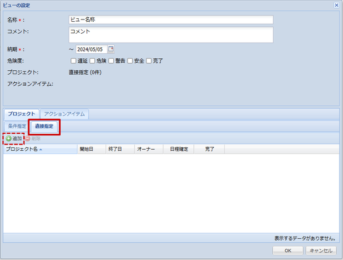Close the ビューの設定 dialog with X
Viewport: 343px width, 260px height.
[x=337, y=5]
